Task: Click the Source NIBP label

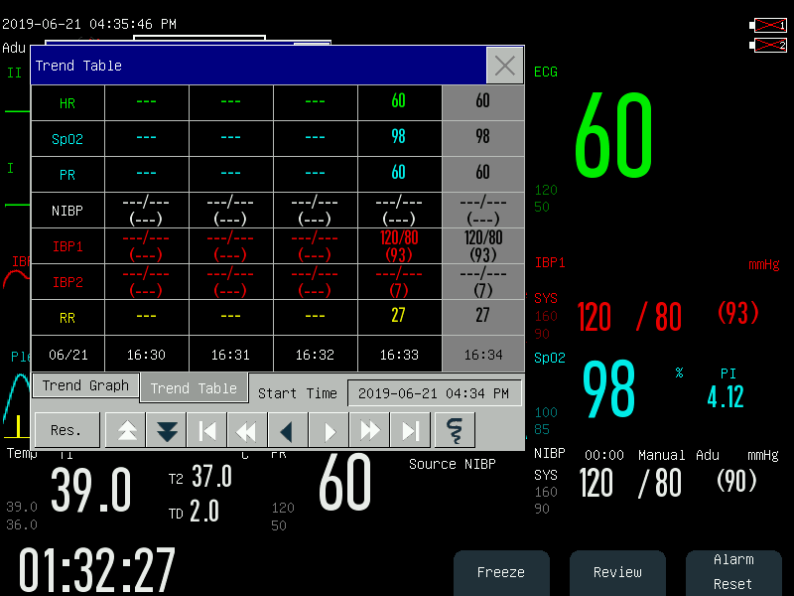Action: (x=453, y=464)
